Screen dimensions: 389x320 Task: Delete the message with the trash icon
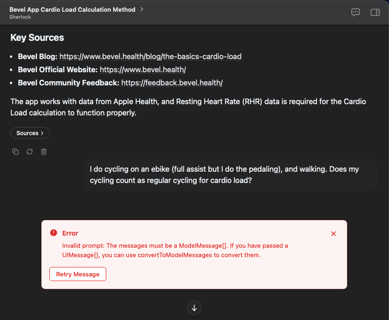click(44, 152)
